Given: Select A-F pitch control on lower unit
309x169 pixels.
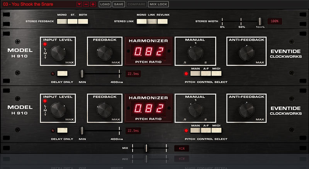Looking at the screenshot, I should pos(206,130).
